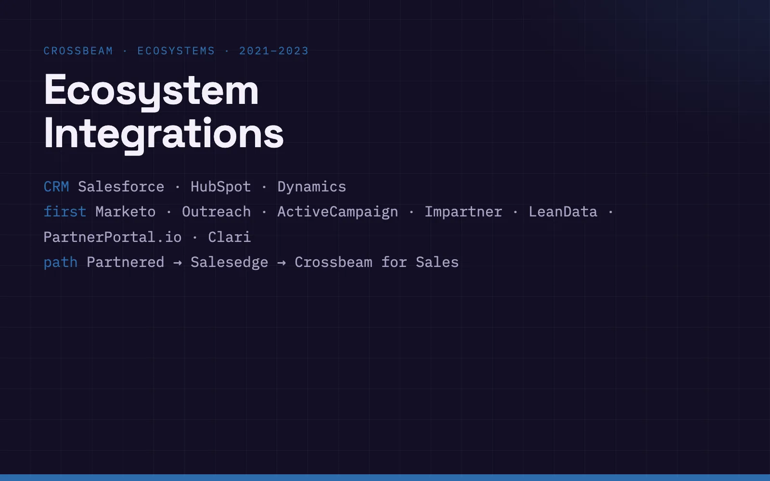Click the CROSSBEAM header label
Image resolution: width=770 pixels, height=481 pixels.
click(x=78, y=51)
